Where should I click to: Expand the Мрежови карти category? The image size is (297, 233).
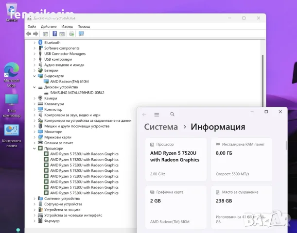point(35,137)
